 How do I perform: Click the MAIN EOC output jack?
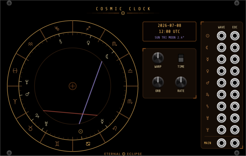[235, 143]
